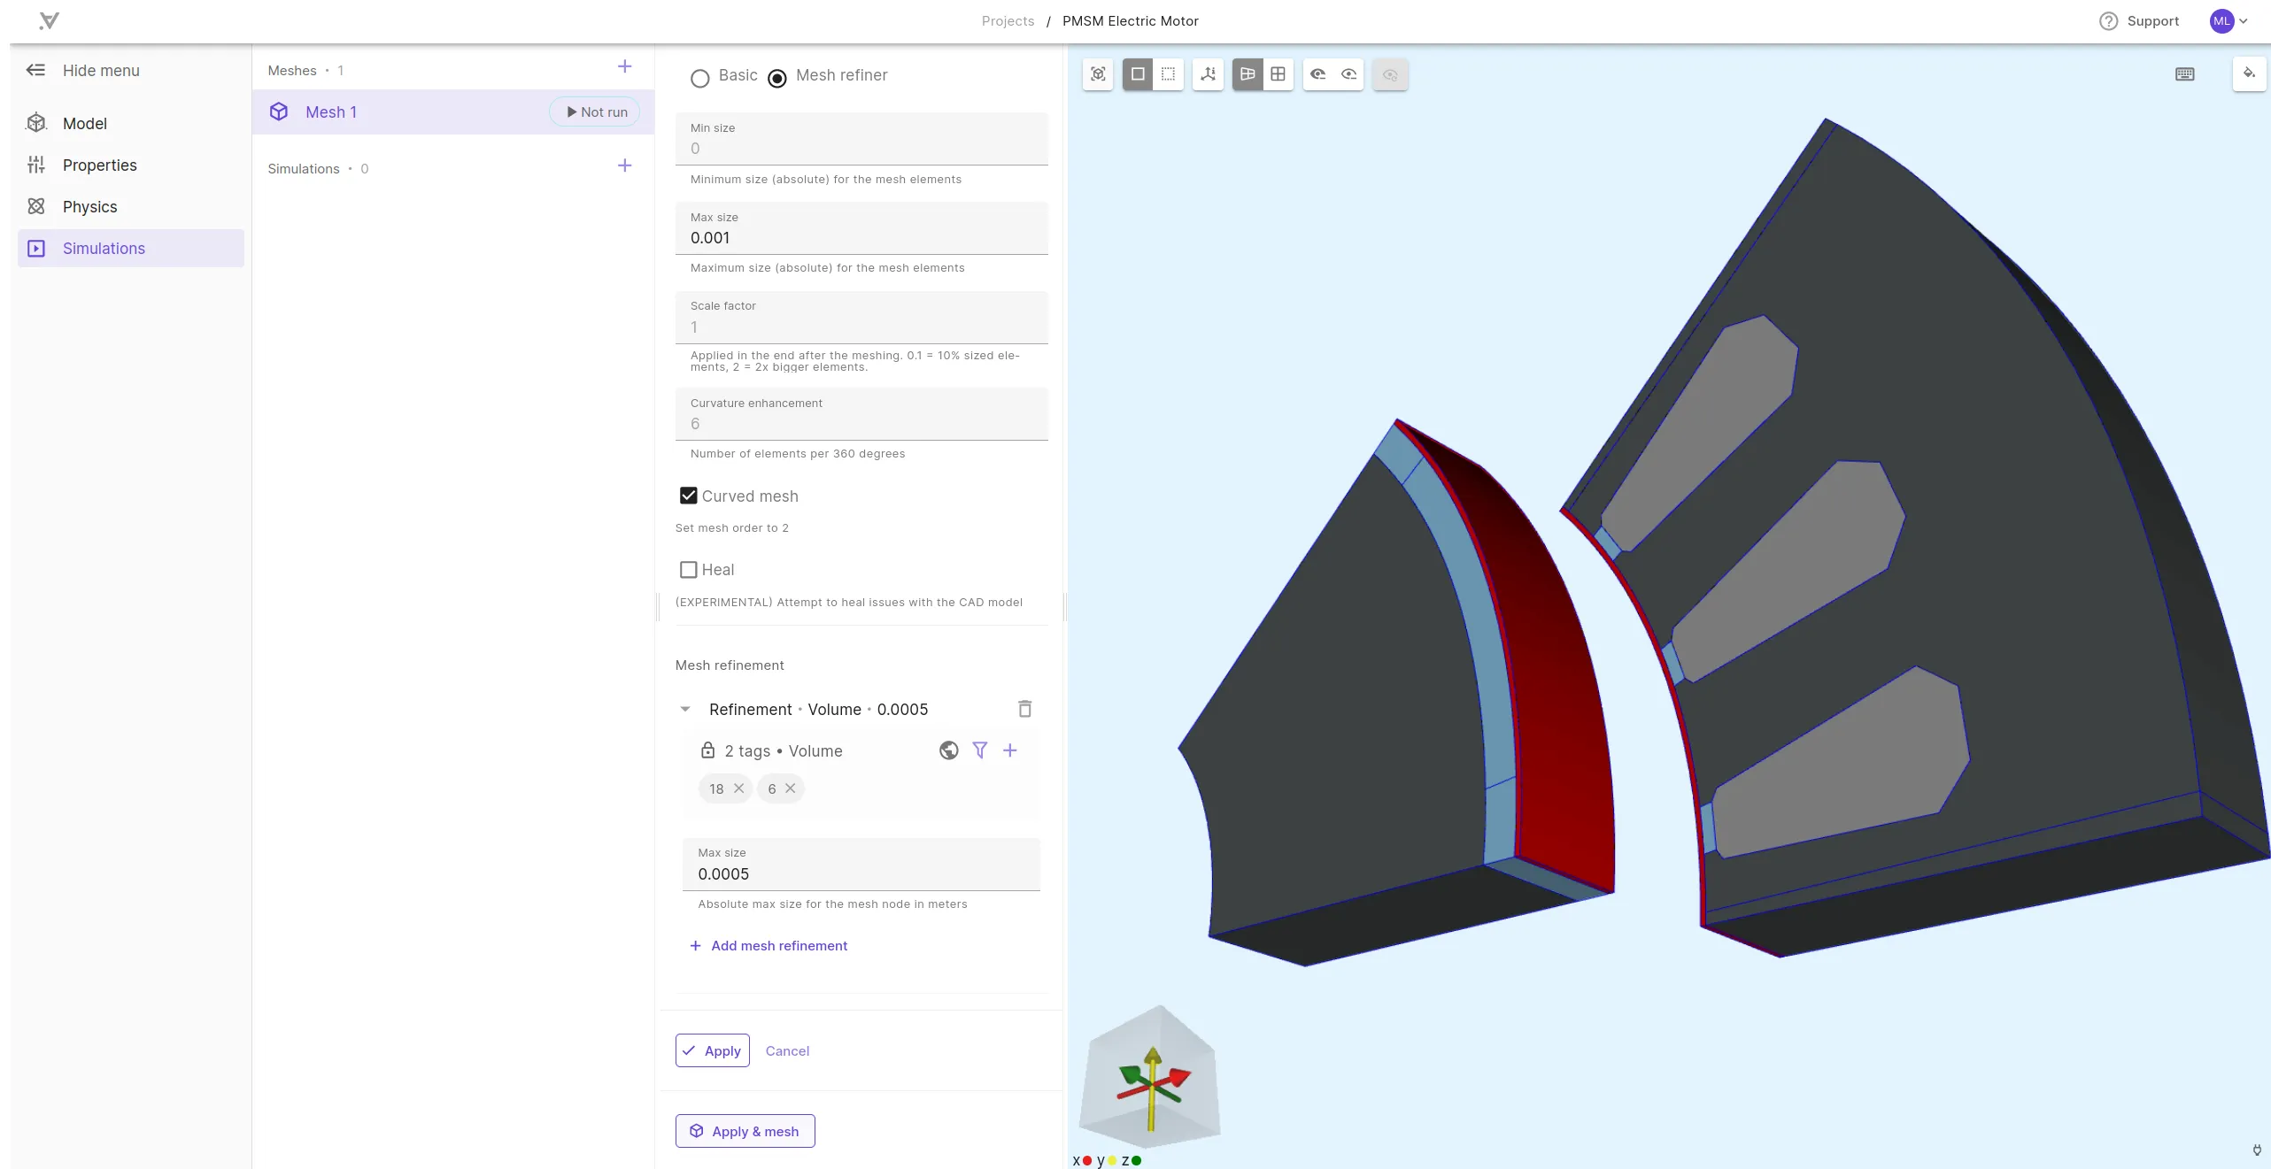Go to Projects breadcrumb link
2271x1169 pixels.
point(1008,21)
